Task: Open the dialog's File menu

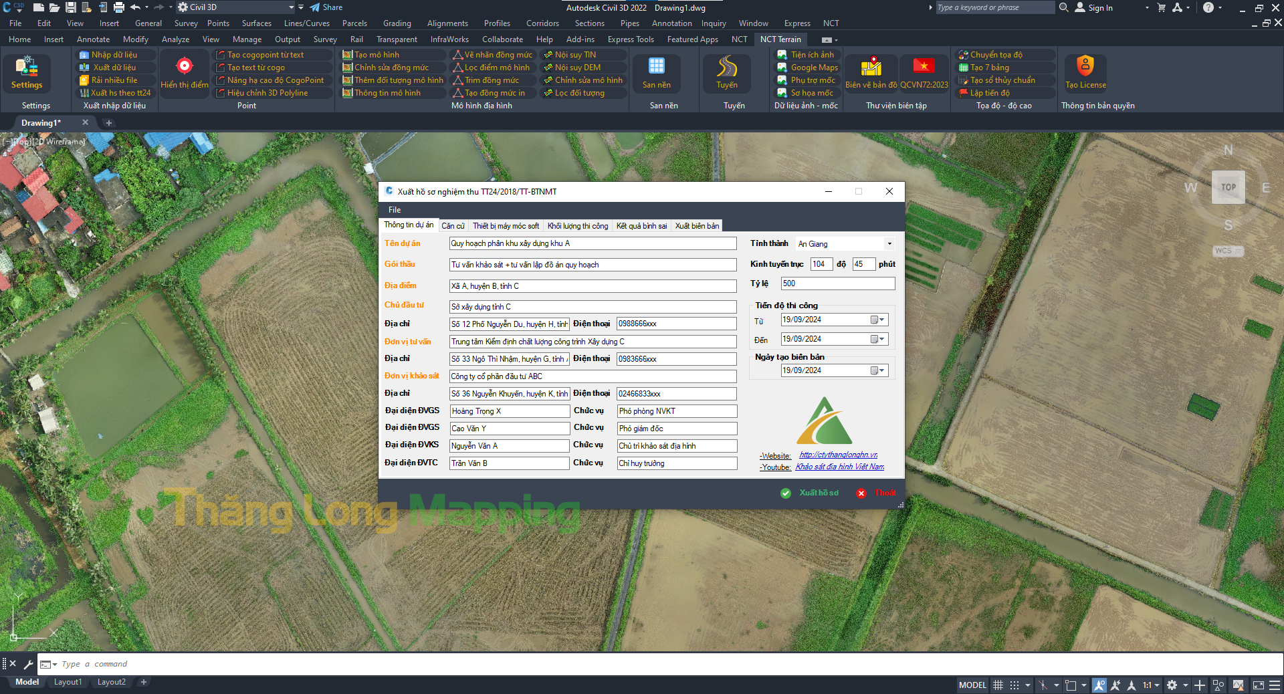Action: pyautogui.click(x=395, y=210)
